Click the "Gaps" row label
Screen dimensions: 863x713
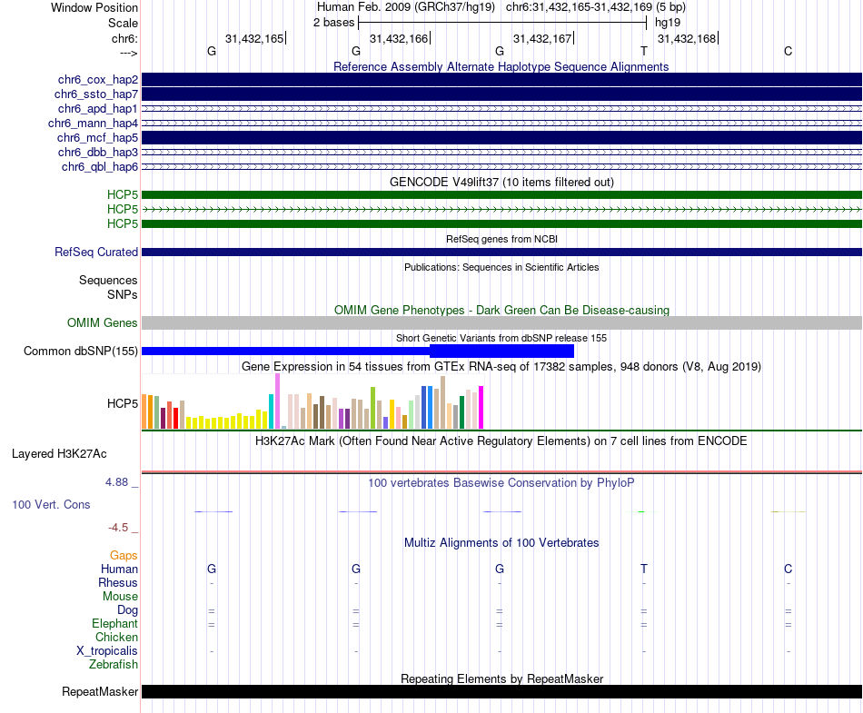pos(124,556)
